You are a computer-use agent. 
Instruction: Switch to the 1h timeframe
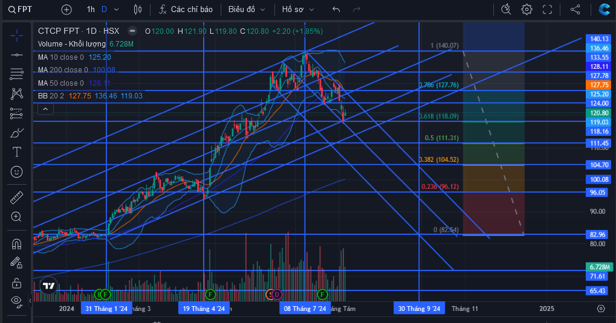[91, 10]
